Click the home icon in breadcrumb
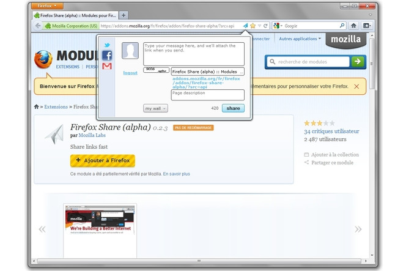 coord(36,106)
